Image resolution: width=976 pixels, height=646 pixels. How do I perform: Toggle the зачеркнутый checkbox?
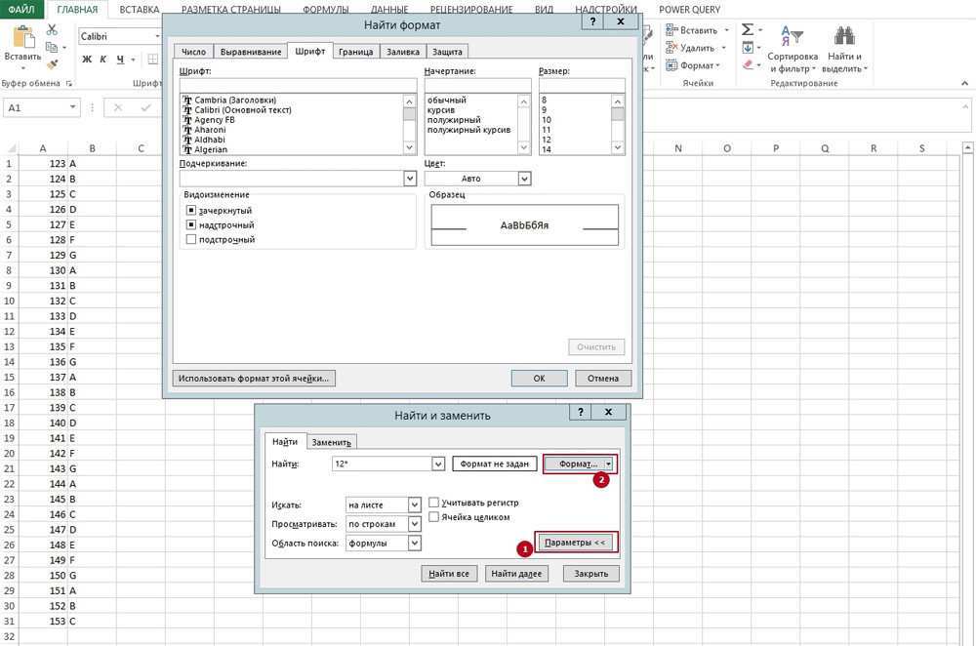(191, 210)
